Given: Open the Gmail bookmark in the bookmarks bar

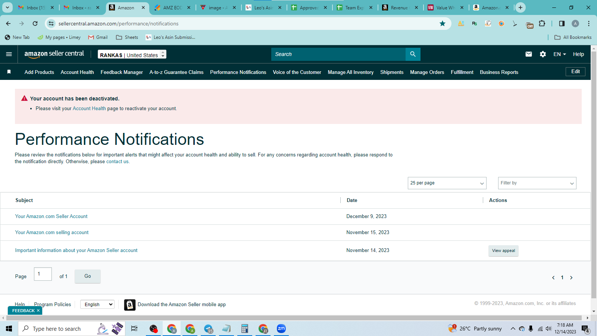Looking at the screenshot, I should coord(98,37).
